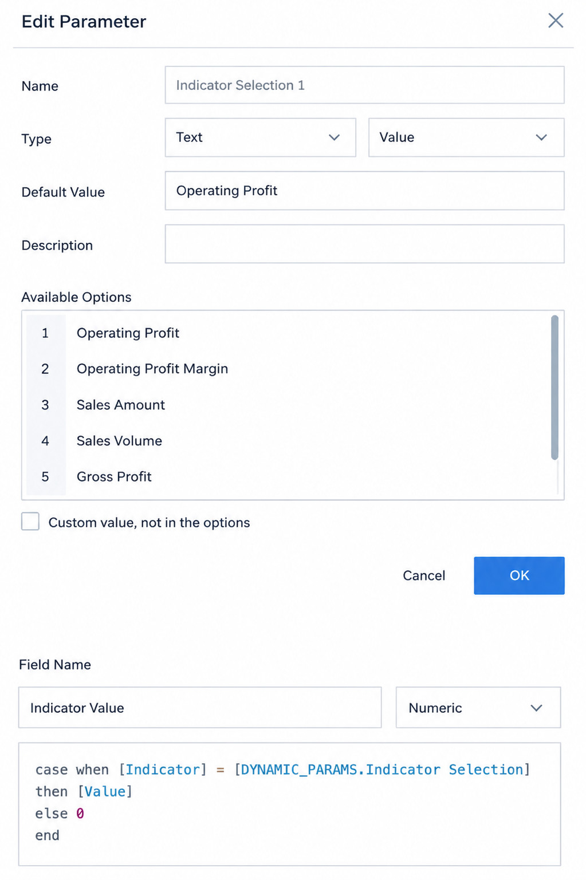This screenshot has width=586, height=880.
Task: Click row number 3 in options list
Action: pyautogui.click(x=45, y=405)
